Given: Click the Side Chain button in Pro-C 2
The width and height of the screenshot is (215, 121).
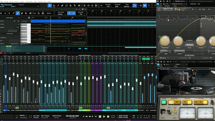Looking at the screenshot, I should (x=189, y=55).
